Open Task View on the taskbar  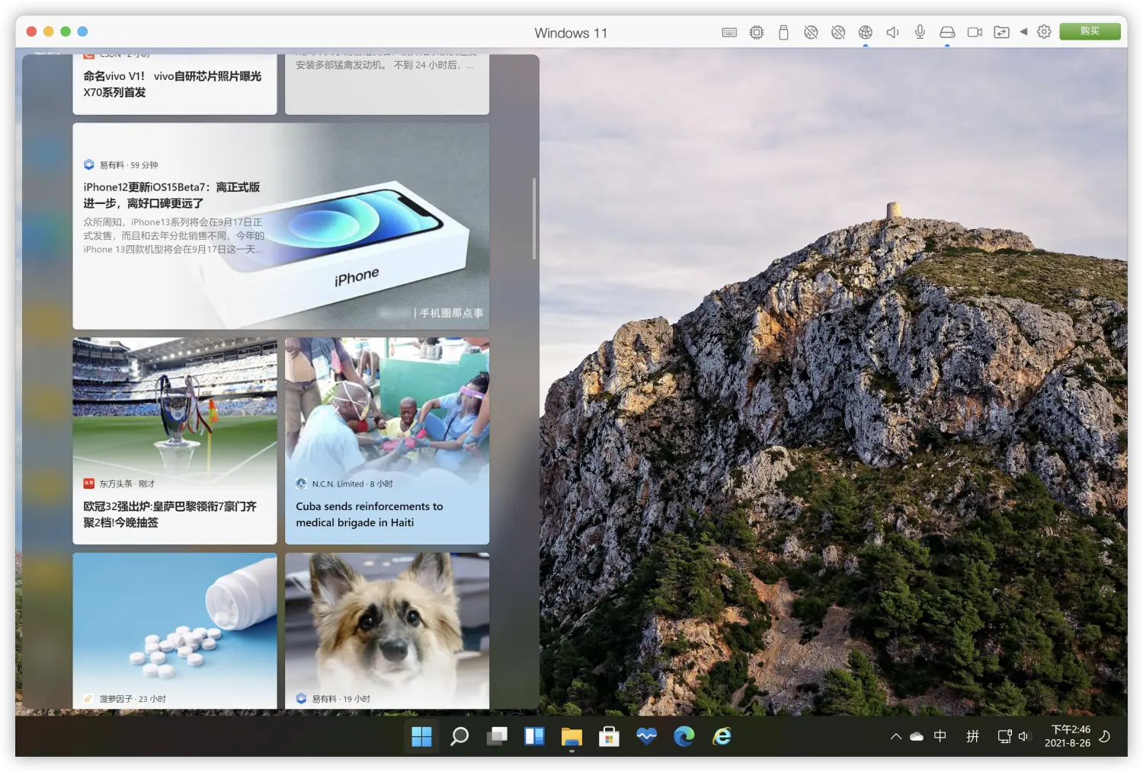click(497, 736)
